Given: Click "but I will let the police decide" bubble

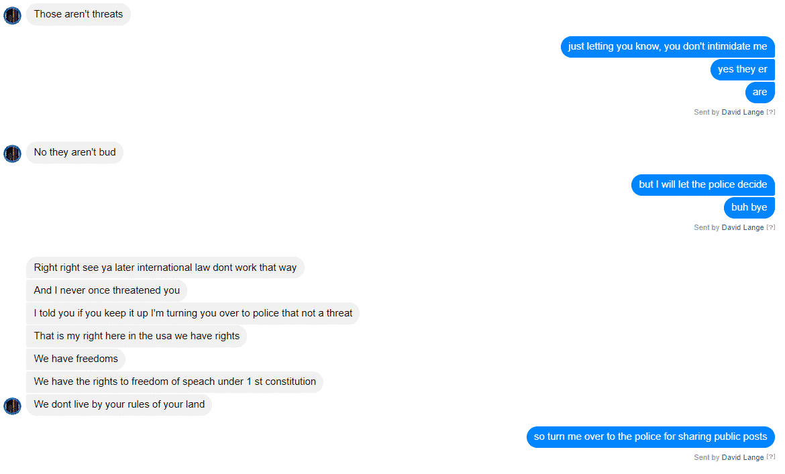Looking at the screenshot, I should [x=703, y=184].
